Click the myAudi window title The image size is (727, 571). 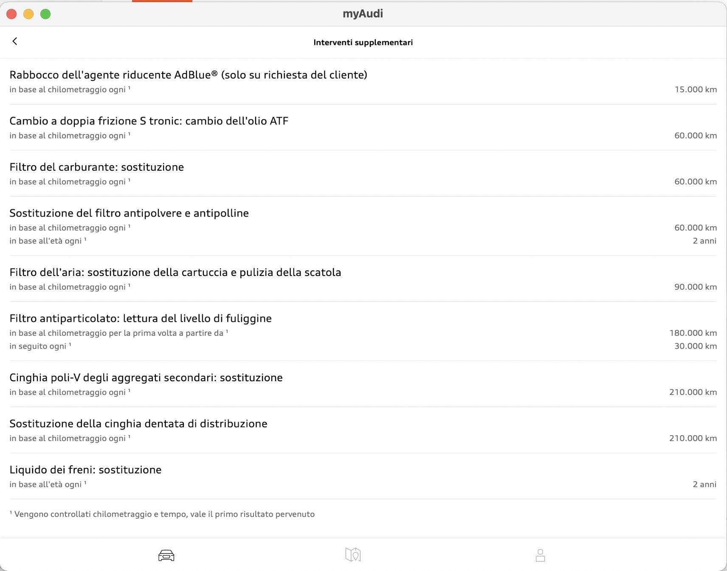(363, 14)
